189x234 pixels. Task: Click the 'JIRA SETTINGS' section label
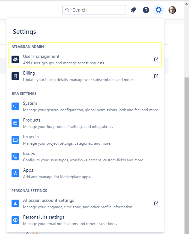pos(24,94)
